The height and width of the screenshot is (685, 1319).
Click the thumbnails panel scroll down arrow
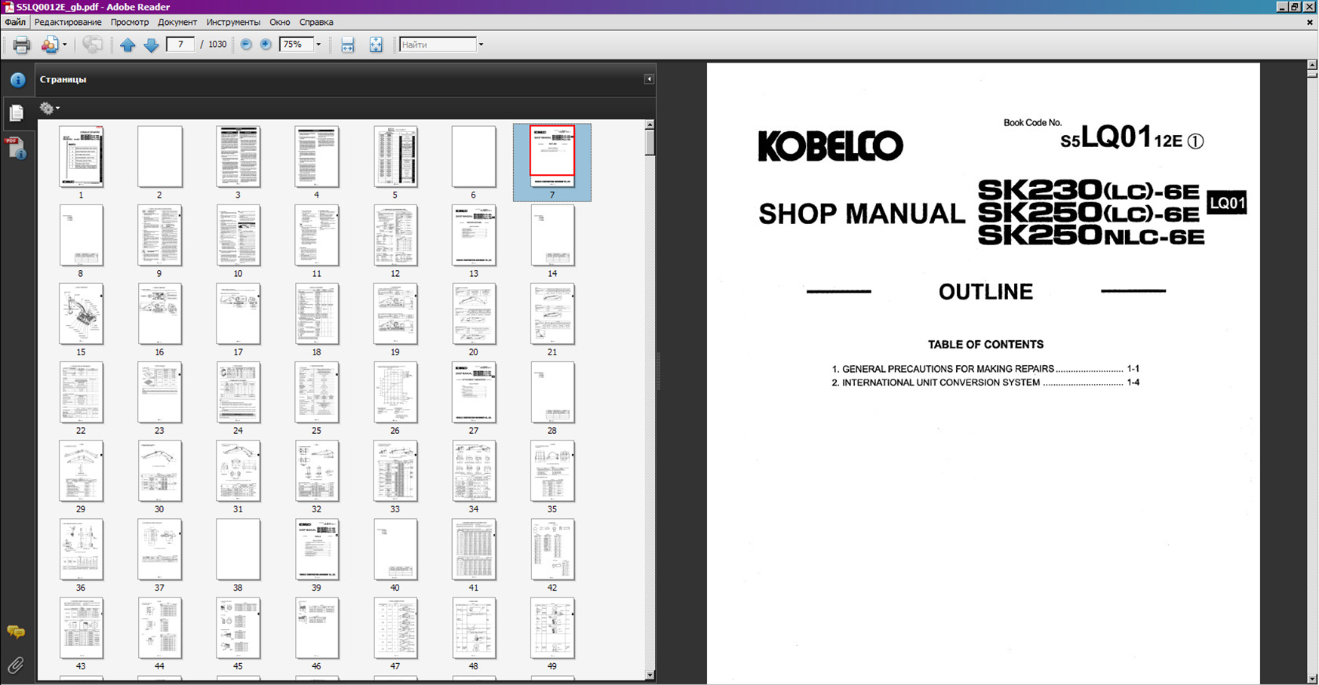[650, 675]
